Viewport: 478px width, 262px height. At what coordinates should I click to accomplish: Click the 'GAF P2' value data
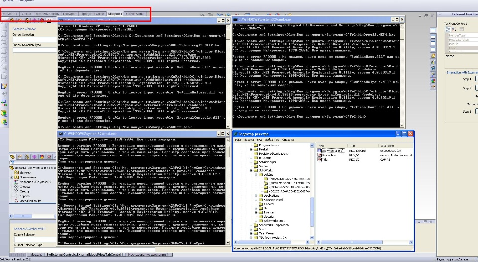385,159
